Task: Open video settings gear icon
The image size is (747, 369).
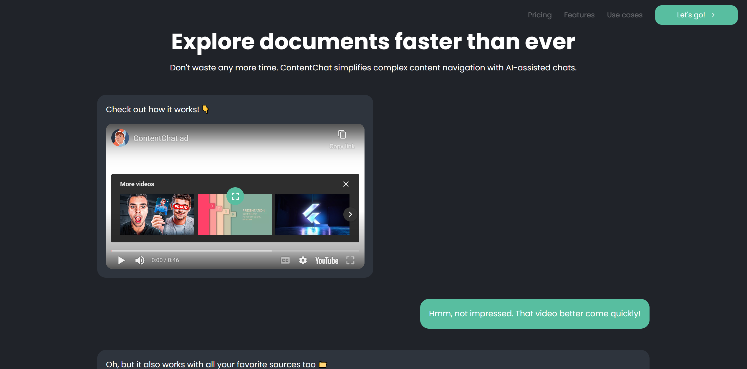Action: coord(303,260)
